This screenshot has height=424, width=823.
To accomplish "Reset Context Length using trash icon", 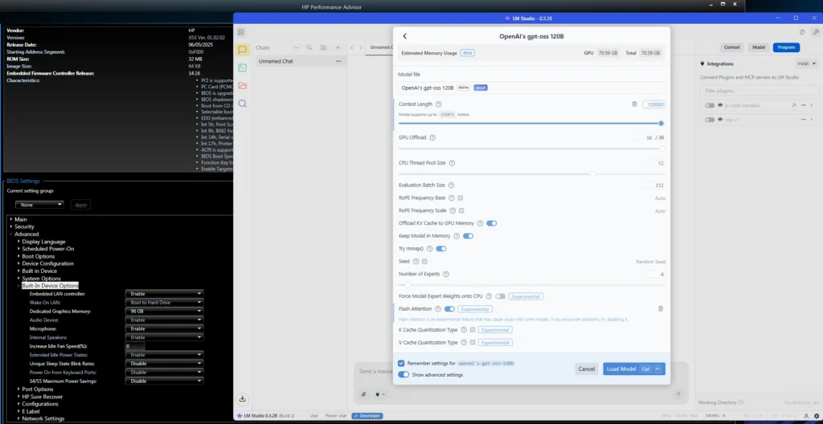I will tap(634, 104).
